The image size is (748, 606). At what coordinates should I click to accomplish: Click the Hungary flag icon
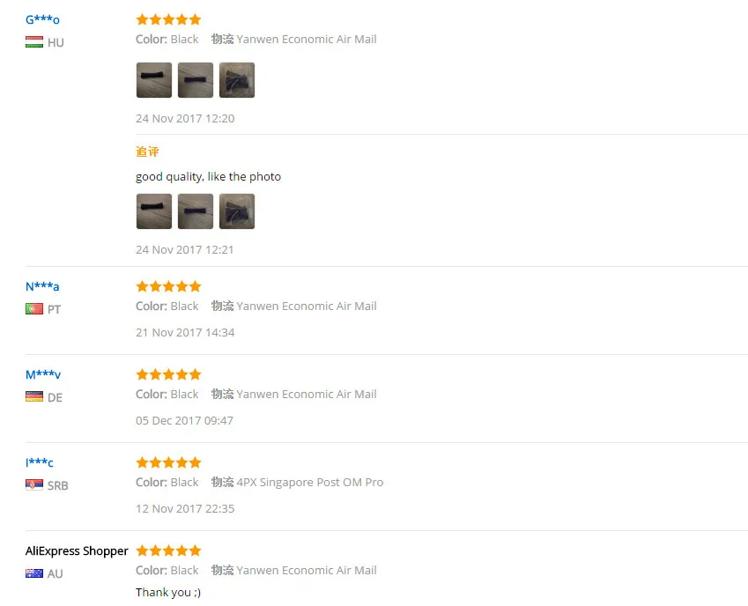pos(34,42)
